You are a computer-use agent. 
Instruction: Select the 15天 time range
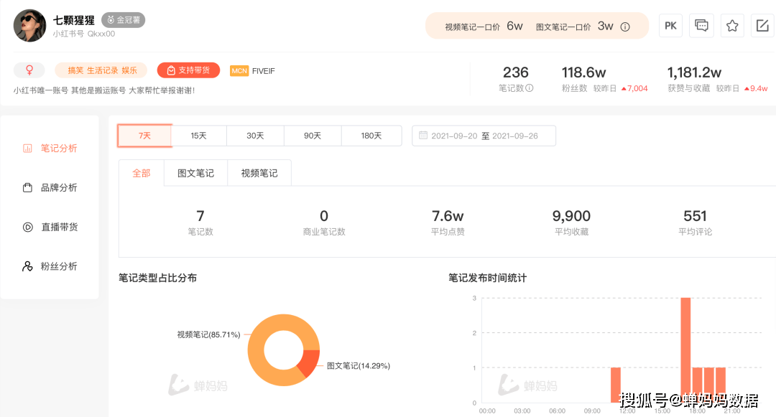(x=198, y=136)
